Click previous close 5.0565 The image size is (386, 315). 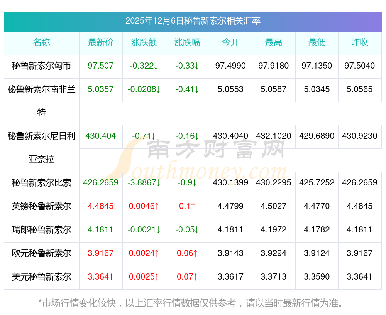[x=360, y=89]
